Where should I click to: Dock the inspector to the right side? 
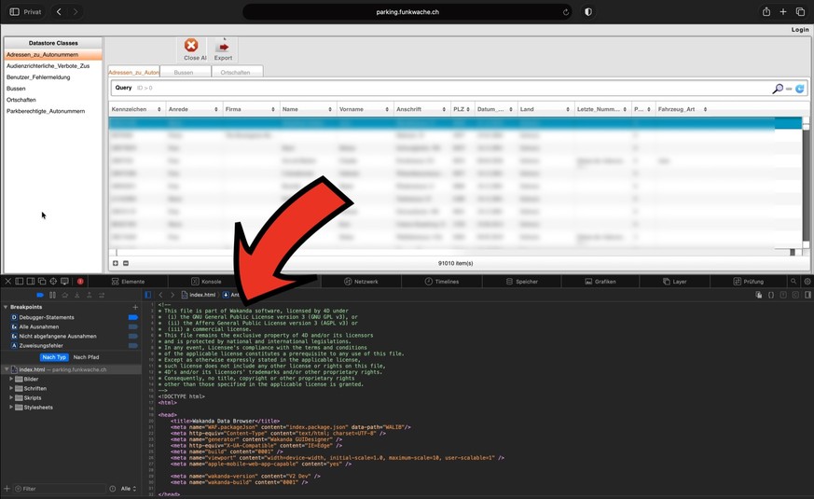pyautogui.click(x=31, y=281)
